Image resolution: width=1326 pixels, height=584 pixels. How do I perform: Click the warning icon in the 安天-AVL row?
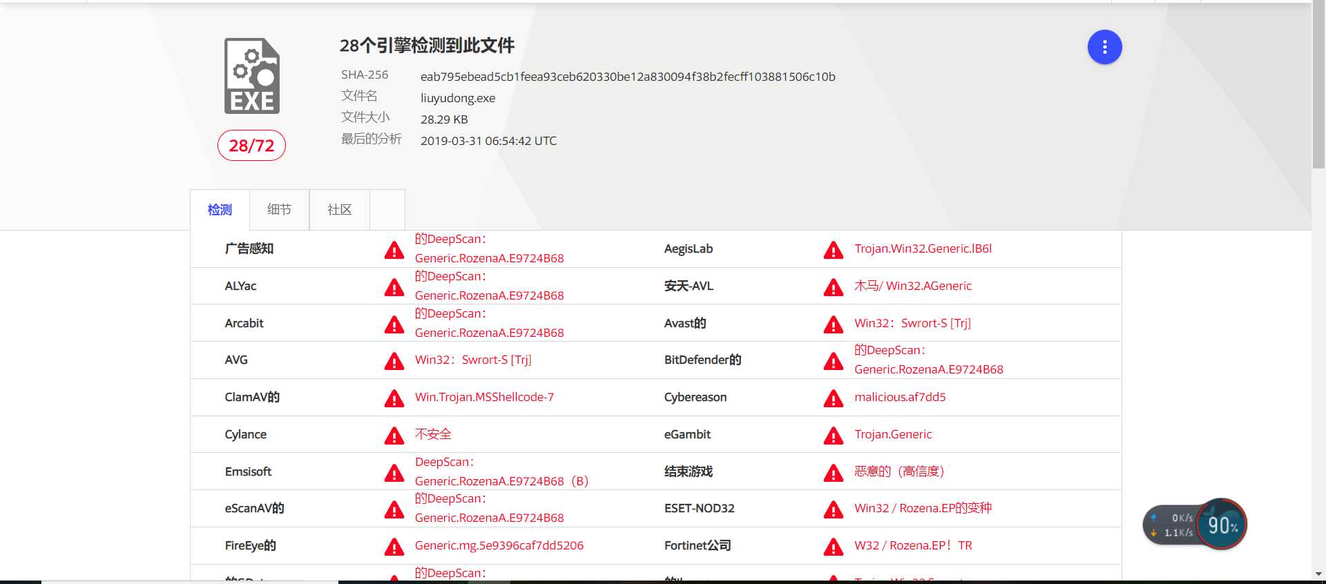(834, 287)
